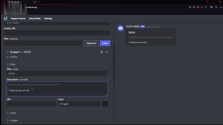
Task: Expand the Fields section
Action: click(8, 113)
